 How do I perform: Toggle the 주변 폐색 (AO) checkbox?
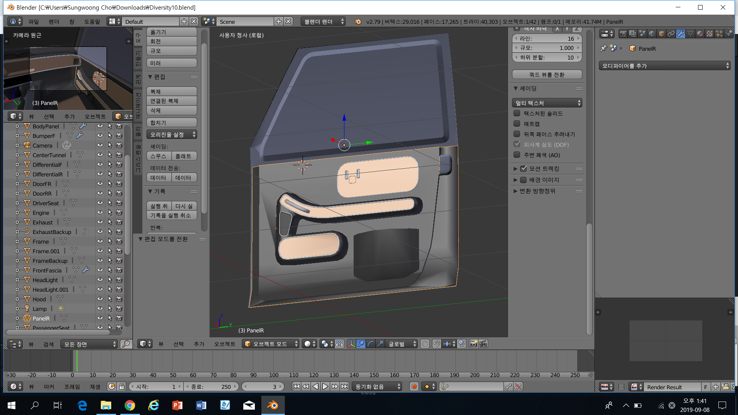coord(517,155)
